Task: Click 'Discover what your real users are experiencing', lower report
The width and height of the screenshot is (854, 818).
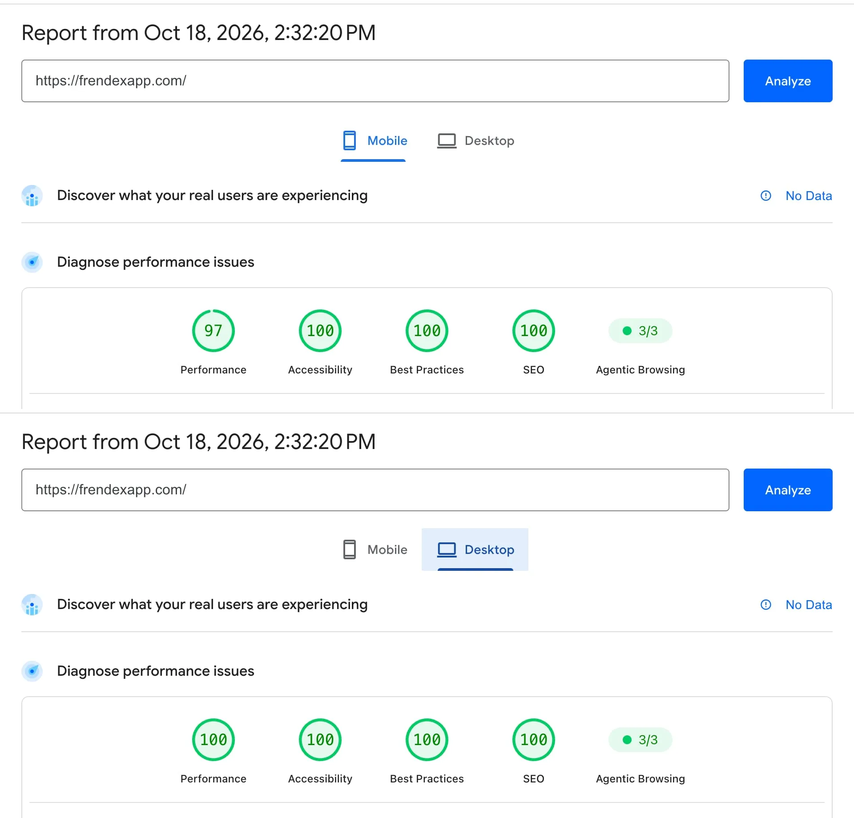Action: [x=212, y=605]
